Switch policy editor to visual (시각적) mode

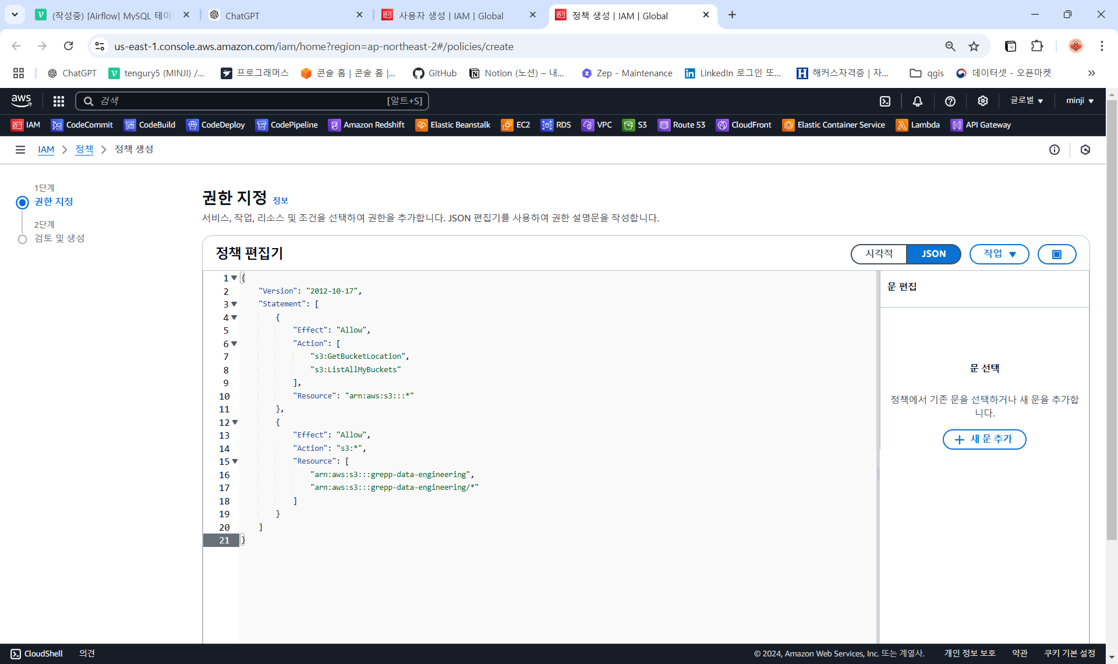pos(879,254)
